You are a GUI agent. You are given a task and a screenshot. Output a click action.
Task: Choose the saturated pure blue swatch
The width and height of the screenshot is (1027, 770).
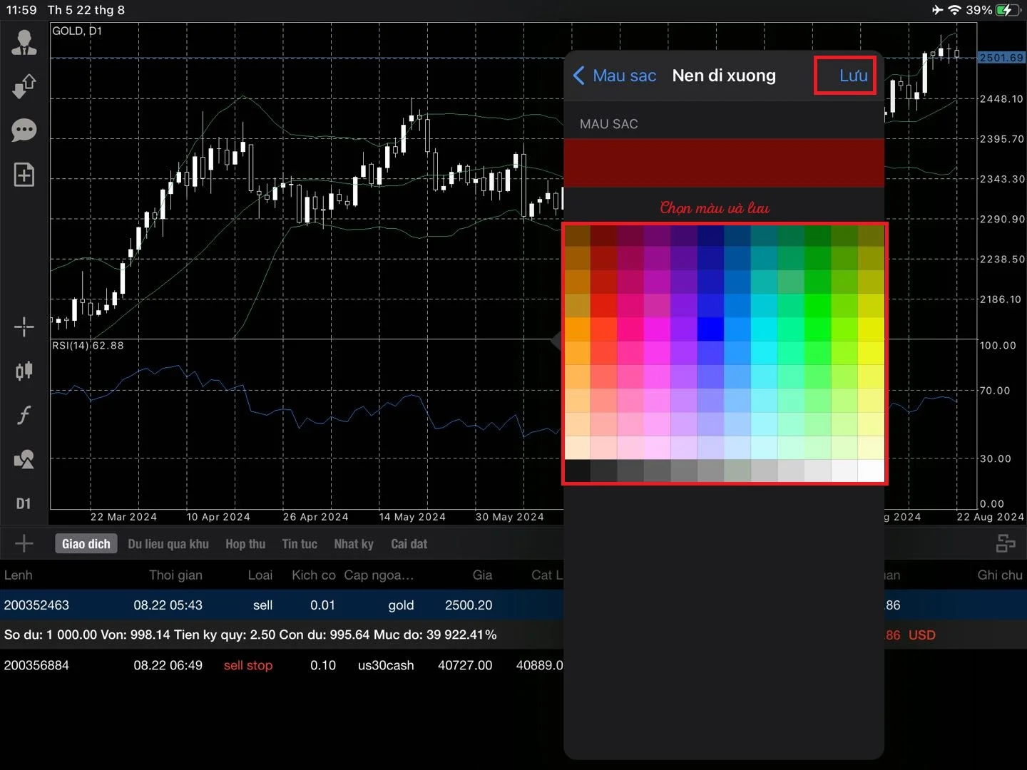coord(710,329)
